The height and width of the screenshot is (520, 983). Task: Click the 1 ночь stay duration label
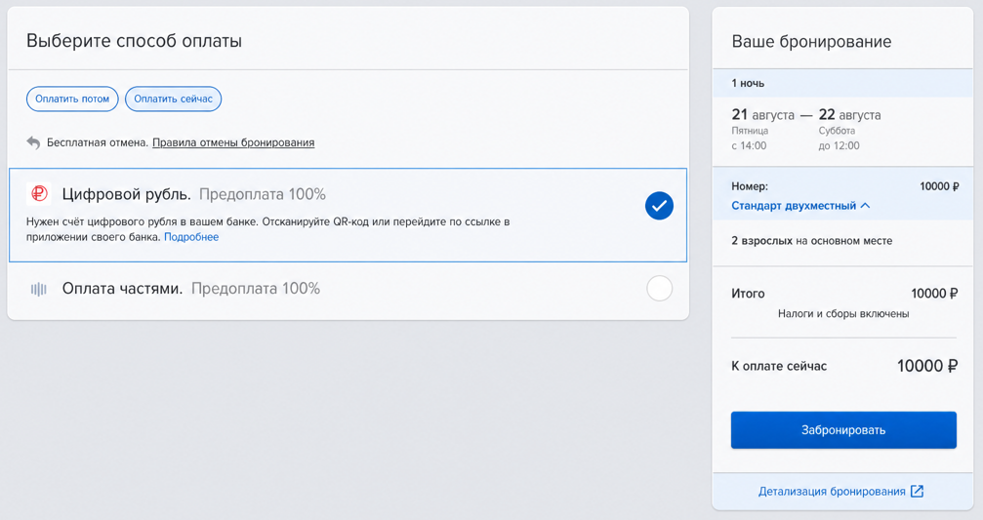748,83
